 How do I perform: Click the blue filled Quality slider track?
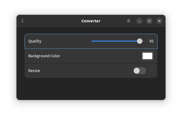pyautogui.click(x=114, y=41)
